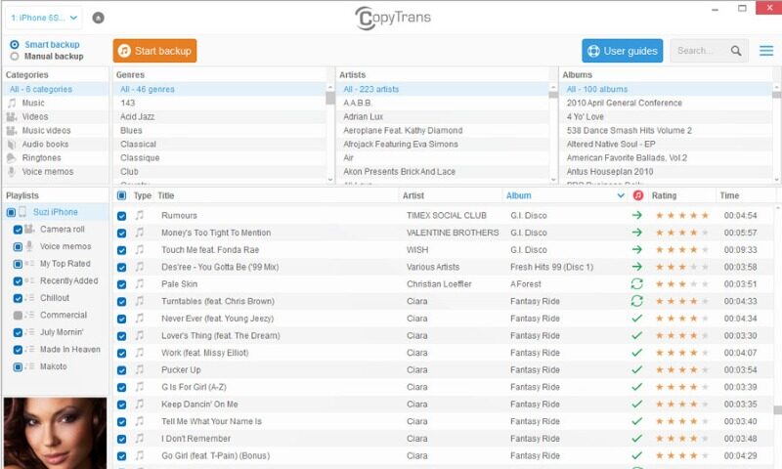782x469 pixels.
Task: Uncheck the Pale Skin track checkbox
Action: pyautogui.click(x=121, y=284)
